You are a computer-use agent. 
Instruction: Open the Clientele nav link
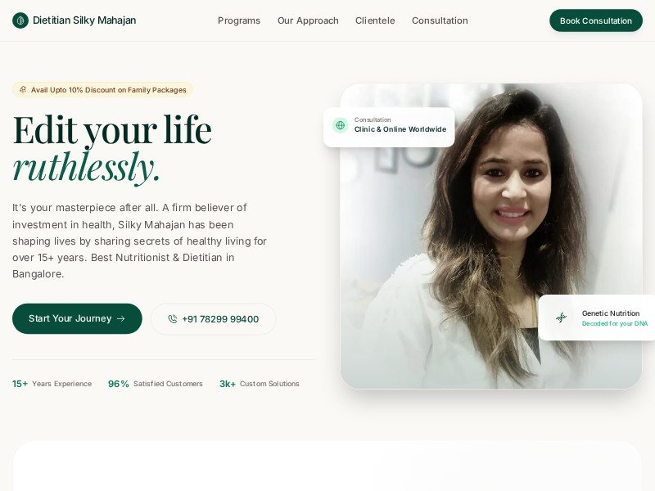[x=375, y=20]
